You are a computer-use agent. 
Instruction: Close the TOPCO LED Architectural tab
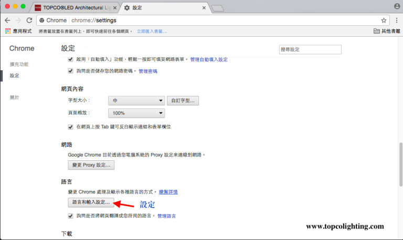pos(115,8)
